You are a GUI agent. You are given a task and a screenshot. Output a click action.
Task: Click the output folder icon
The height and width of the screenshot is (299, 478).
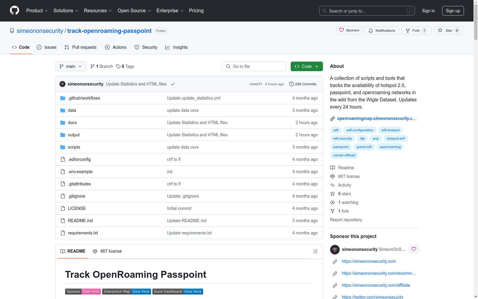pos(63,135)
